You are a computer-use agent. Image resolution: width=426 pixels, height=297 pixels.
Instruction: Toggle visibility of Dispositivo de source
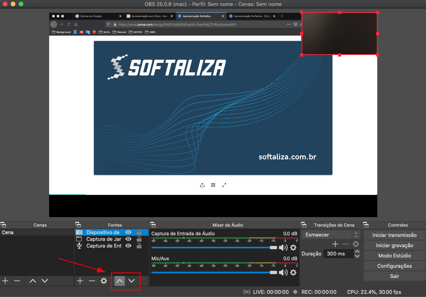click(x=128, y=232)
